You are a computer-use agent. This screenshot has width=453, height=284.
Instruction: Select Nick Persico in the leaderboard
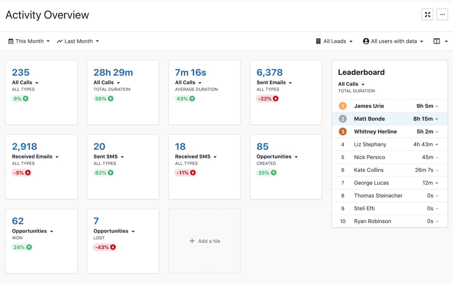coord(390,157)
